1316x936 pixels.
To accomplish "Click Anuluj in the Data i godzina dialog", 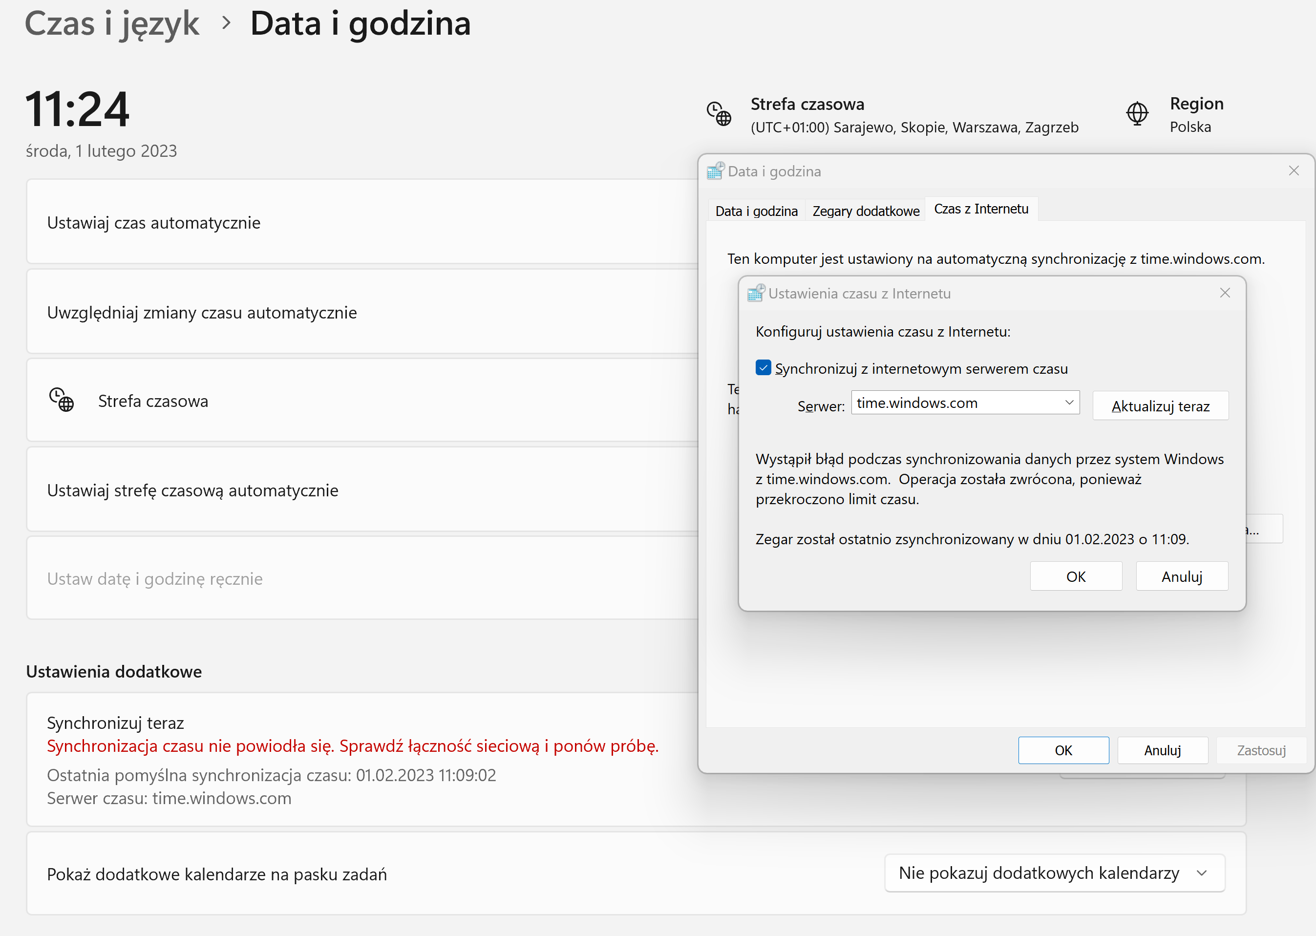I will click(1162, 750).
